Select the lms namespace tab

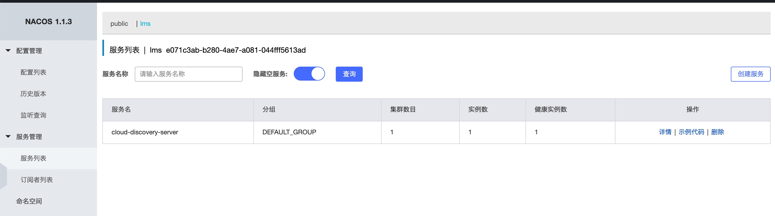point(145,23)
